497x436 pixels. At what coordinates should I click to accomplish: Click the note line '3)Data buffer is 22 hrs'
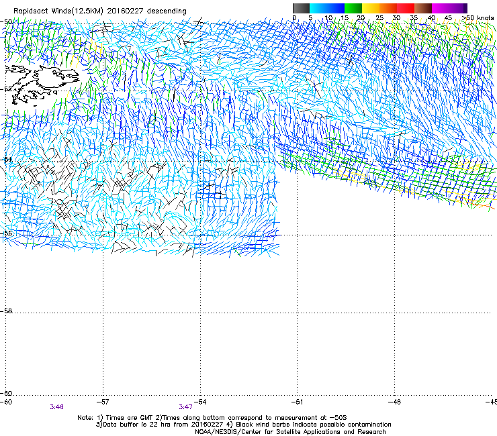pos(243,425)
